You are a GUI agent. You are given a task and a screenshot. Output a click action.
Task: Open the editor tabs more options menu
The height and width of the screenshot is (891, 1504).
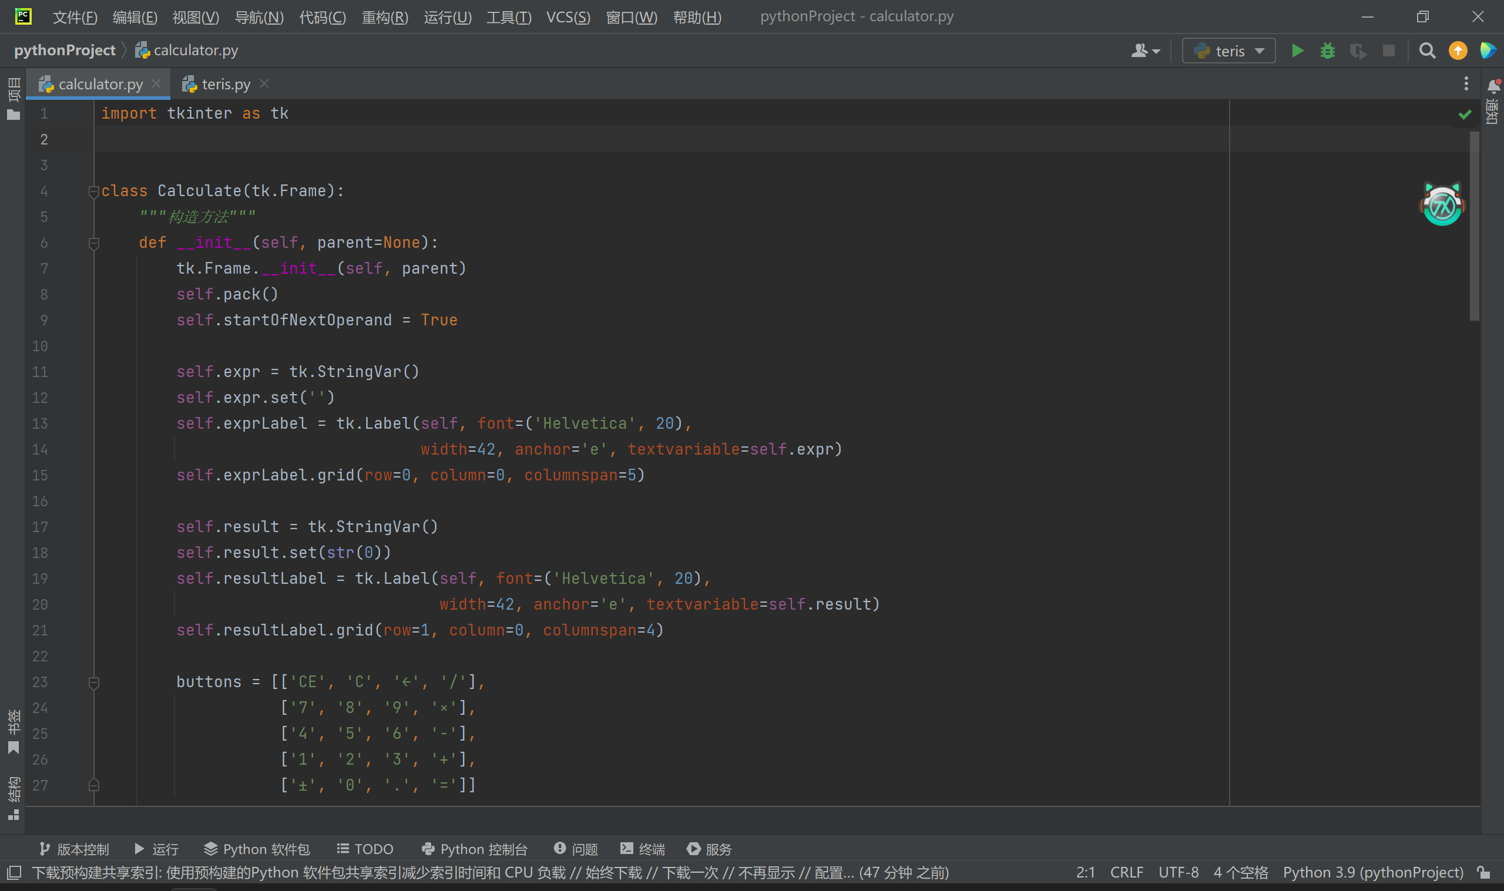point(1466,84)
